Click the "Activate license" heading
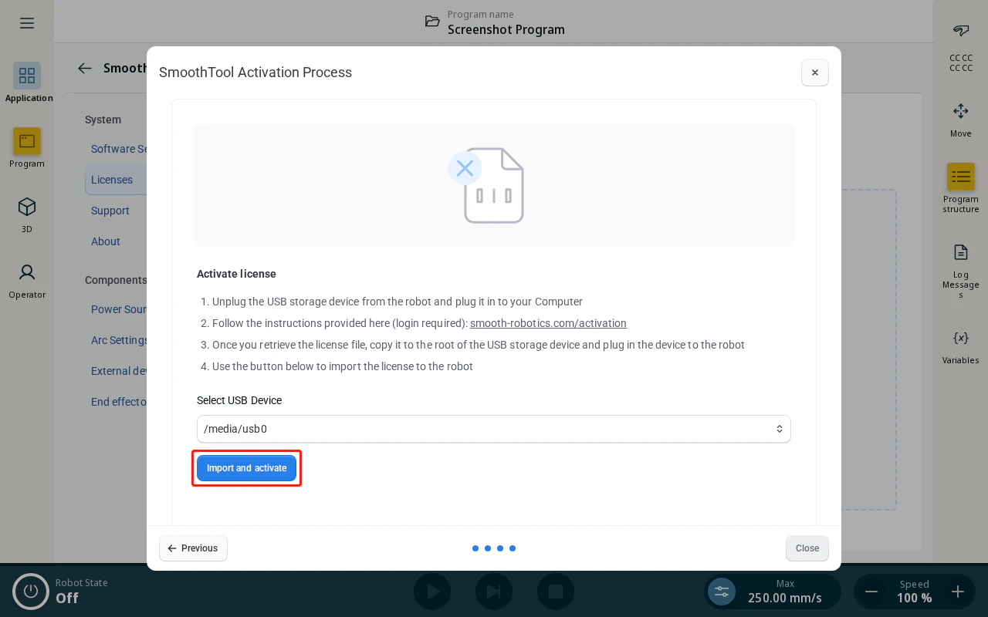 coord(236,274)
